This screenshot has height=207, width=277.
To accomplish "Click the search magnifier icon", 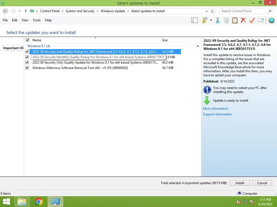I will [x=270, y=11].
